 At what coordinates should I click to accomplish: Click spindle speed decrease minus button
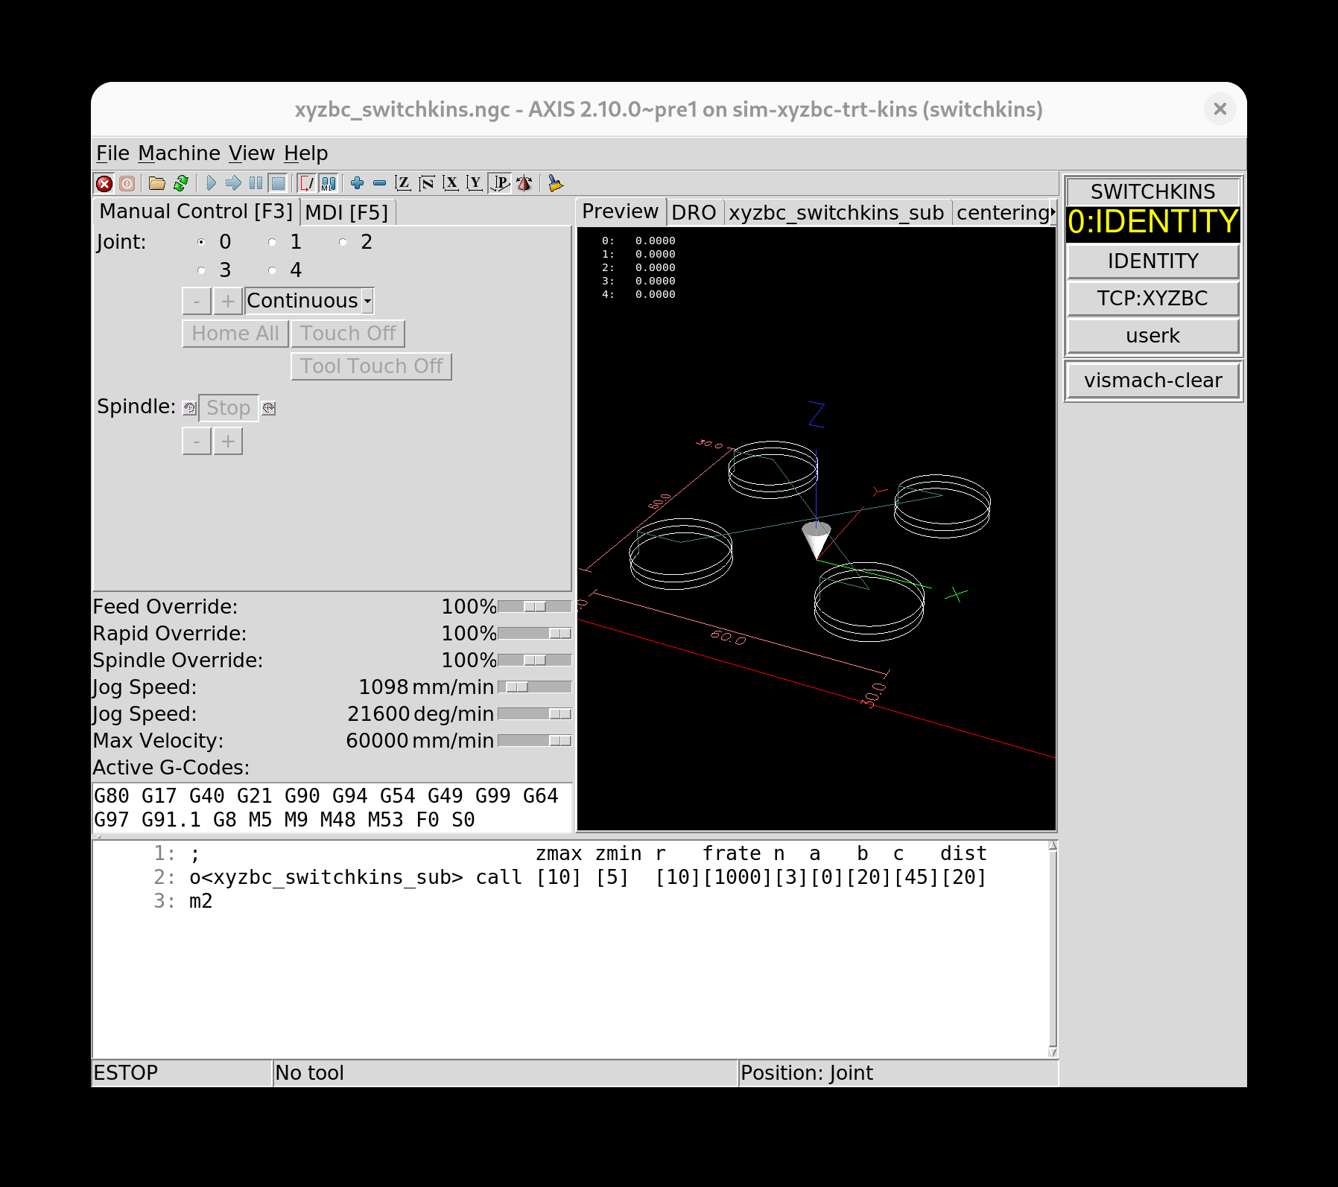tap(197, 442)
